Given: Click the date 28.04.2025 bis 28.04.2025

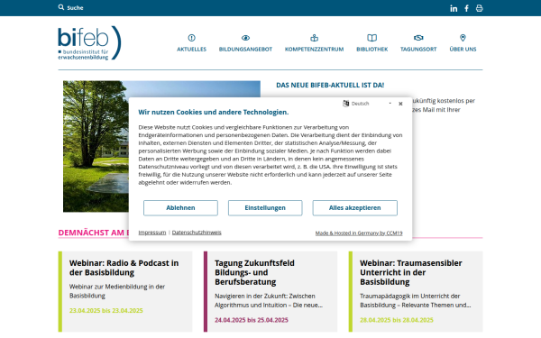Looking at the screenshot, I should (x=397, y=320).
